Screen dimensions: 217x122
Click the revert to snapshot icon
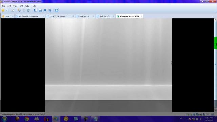coord(24,10)
